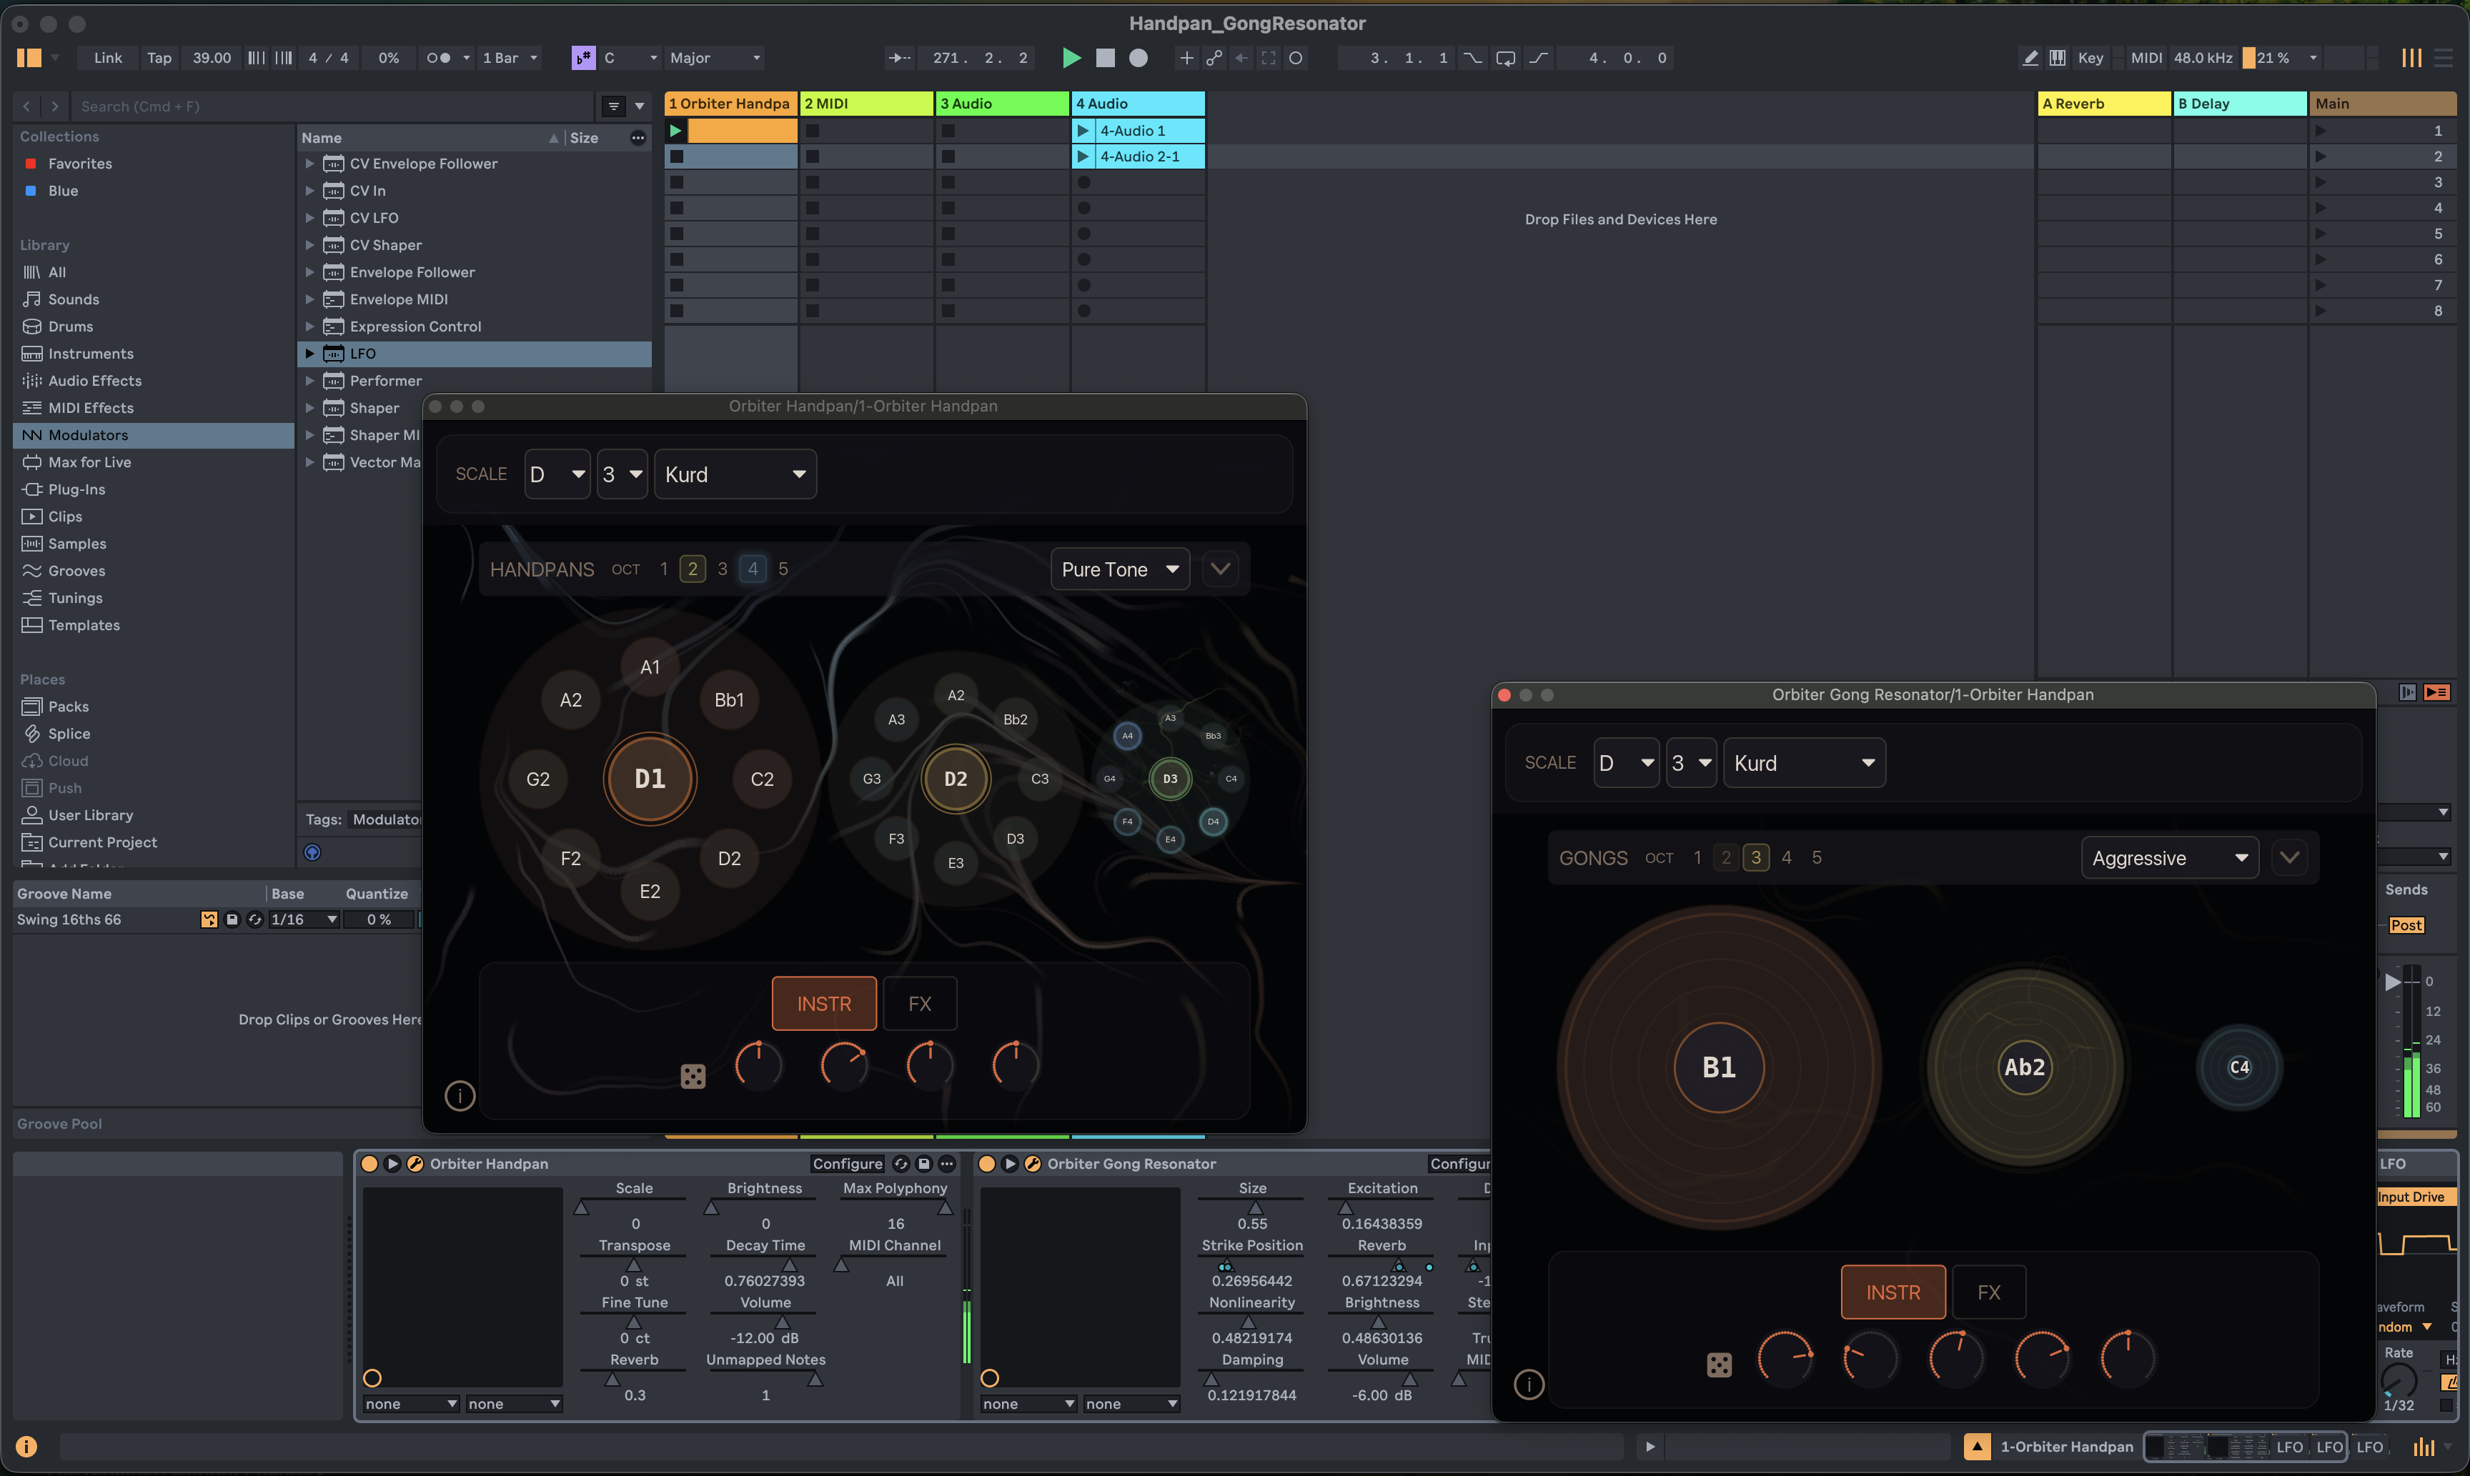The height and width of the screenshot is (1476, 2470).
Task: Click the Tap tempo button
Action: [159, 58]
